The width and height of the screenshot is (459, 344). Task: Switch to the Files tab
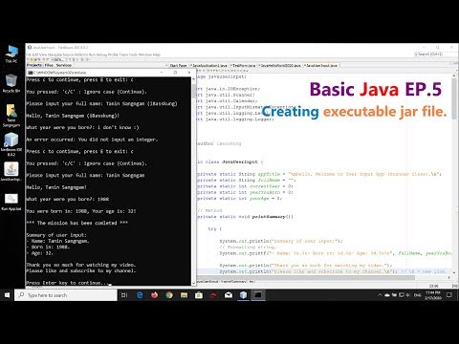click(x=49, y=65)
